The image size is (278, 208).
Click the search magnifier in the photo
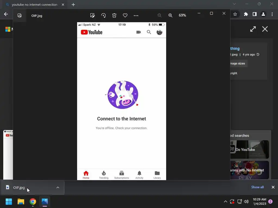tap(149, 32)
